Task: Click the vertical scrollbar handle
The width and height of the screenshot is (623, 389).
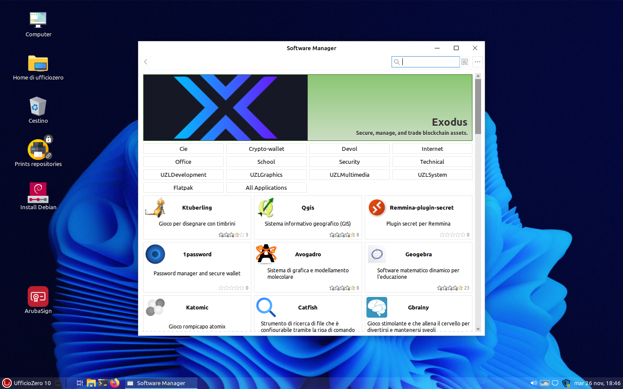Action: tap(478, 106)
